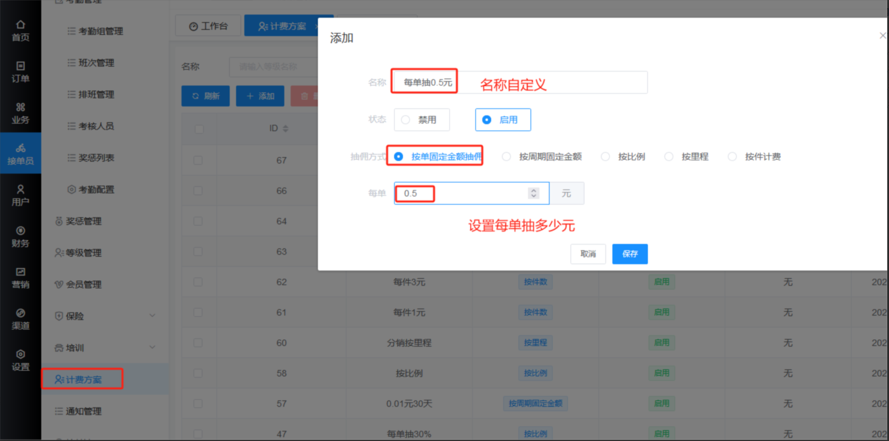Check the checkbox for row ID 62
This screenshot has height=441, width=889.
199,282
